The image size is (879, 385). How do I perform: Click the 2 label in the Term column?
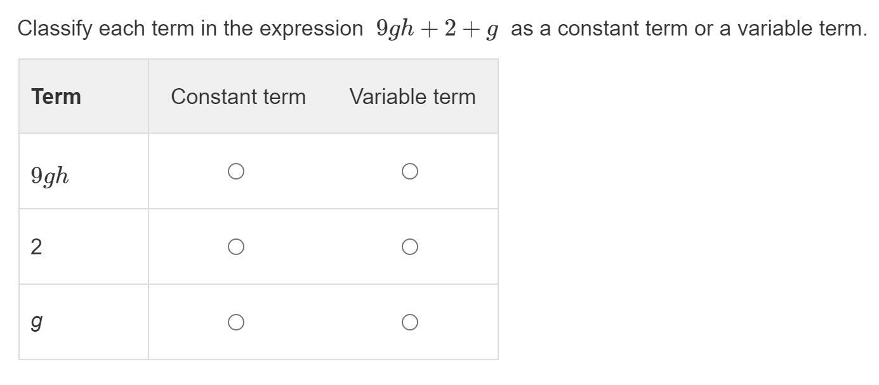tap(36, 247)
